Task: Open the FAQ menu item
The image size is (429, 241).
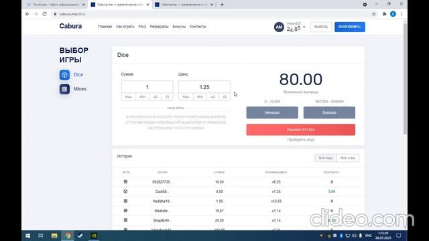Action: pos(142,27)
